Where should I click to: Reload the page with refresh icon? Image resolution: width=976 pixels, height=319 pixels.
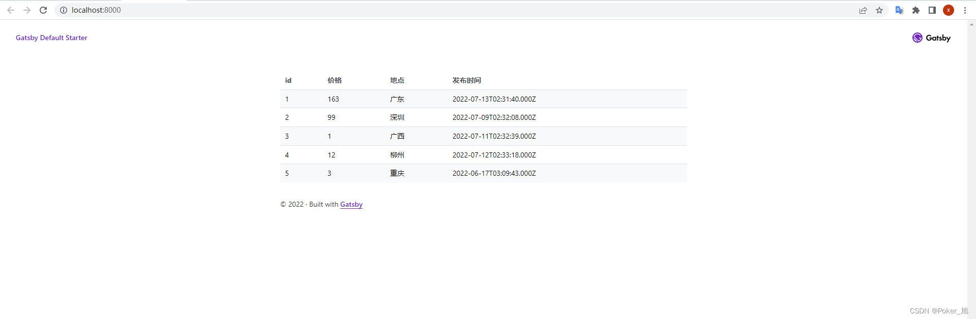pos(43,10)
